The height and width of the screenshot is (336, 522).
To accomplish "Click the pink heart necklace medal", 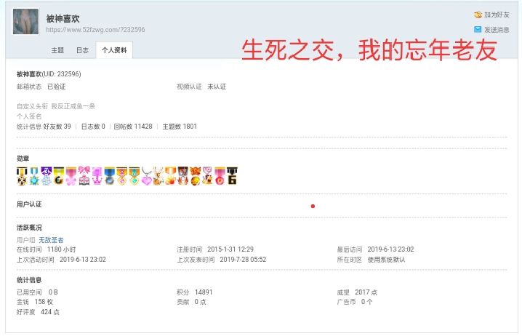I will click(x=146, y=176).
